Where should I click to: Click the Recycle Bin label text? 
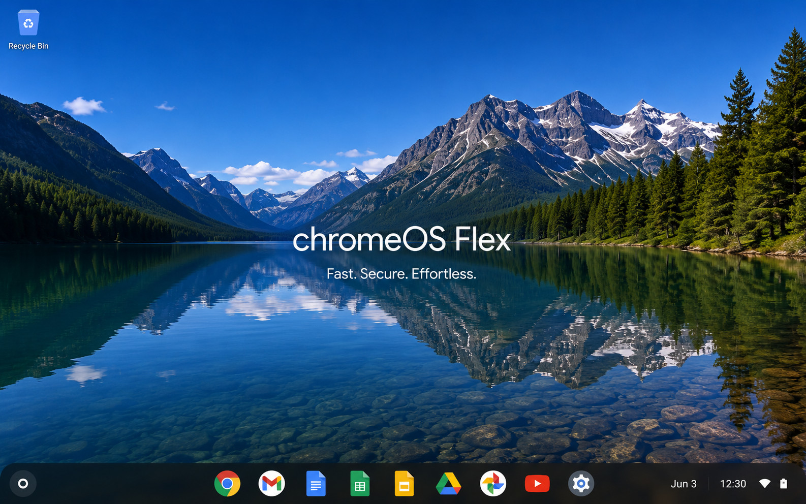[28, 46]
